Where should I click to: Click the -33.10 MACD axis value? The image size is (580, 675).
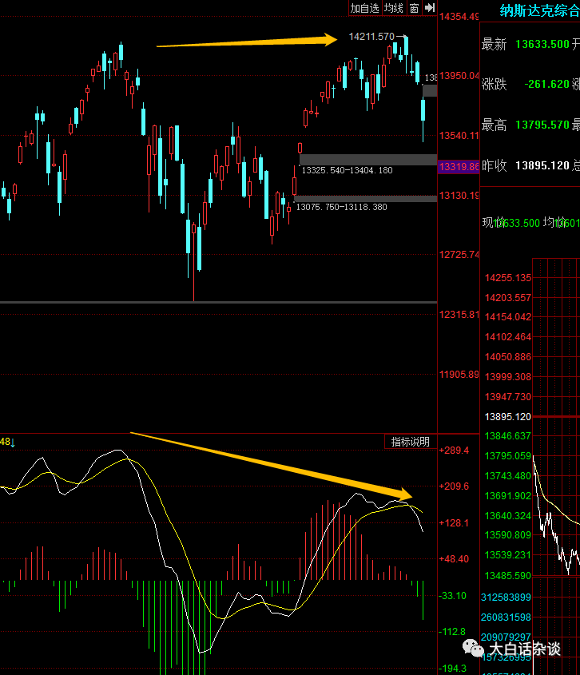(x=453, y=596)
